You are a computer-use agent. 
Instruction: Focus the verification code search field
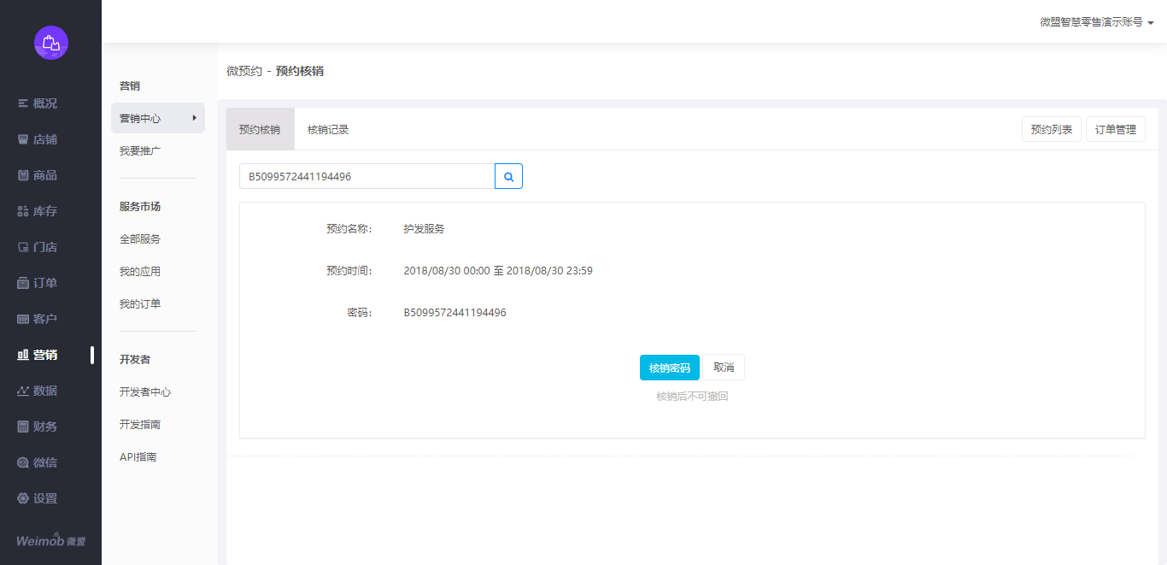click(367, 176)
